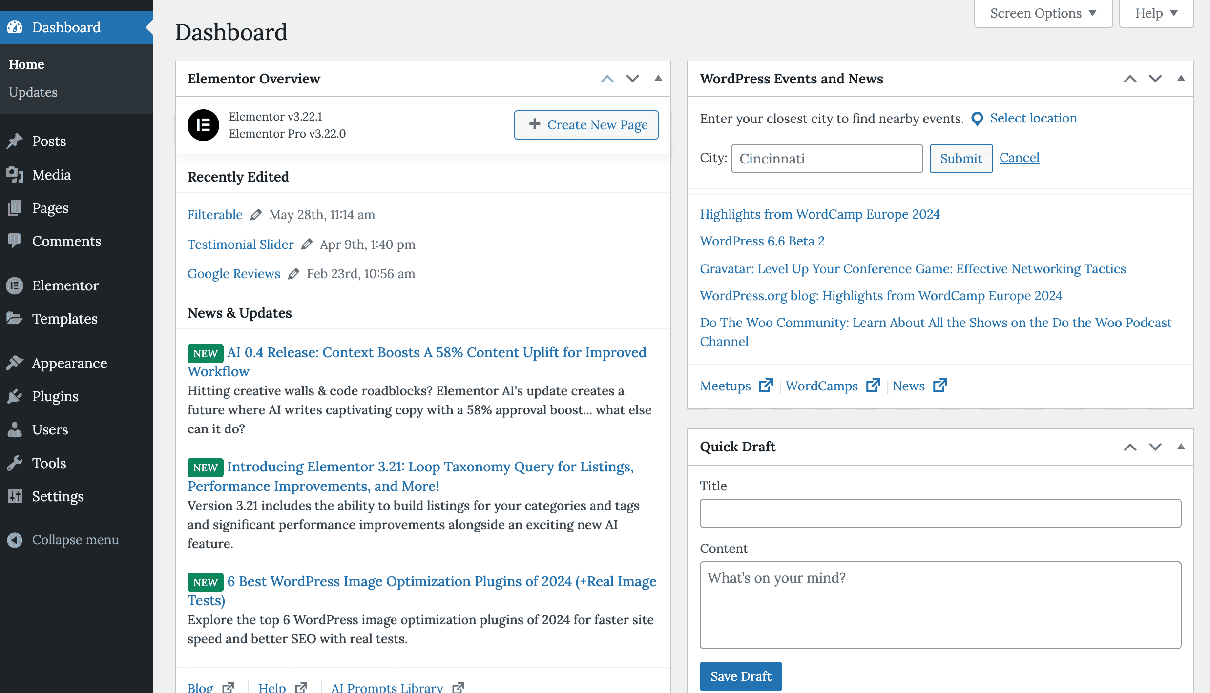Screen dimensions: 1210x693
Task: Open the Help dropdown tab
Action: click(1157, 14)
